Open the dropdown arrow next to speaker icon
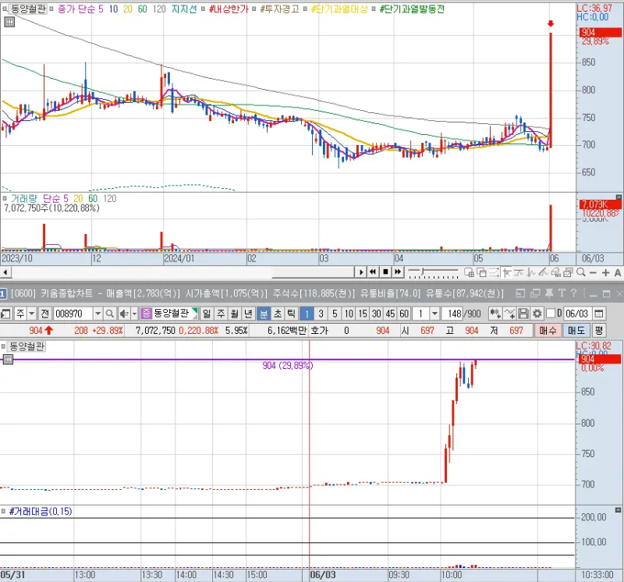 pyautogui.click(x=134, y=314)
